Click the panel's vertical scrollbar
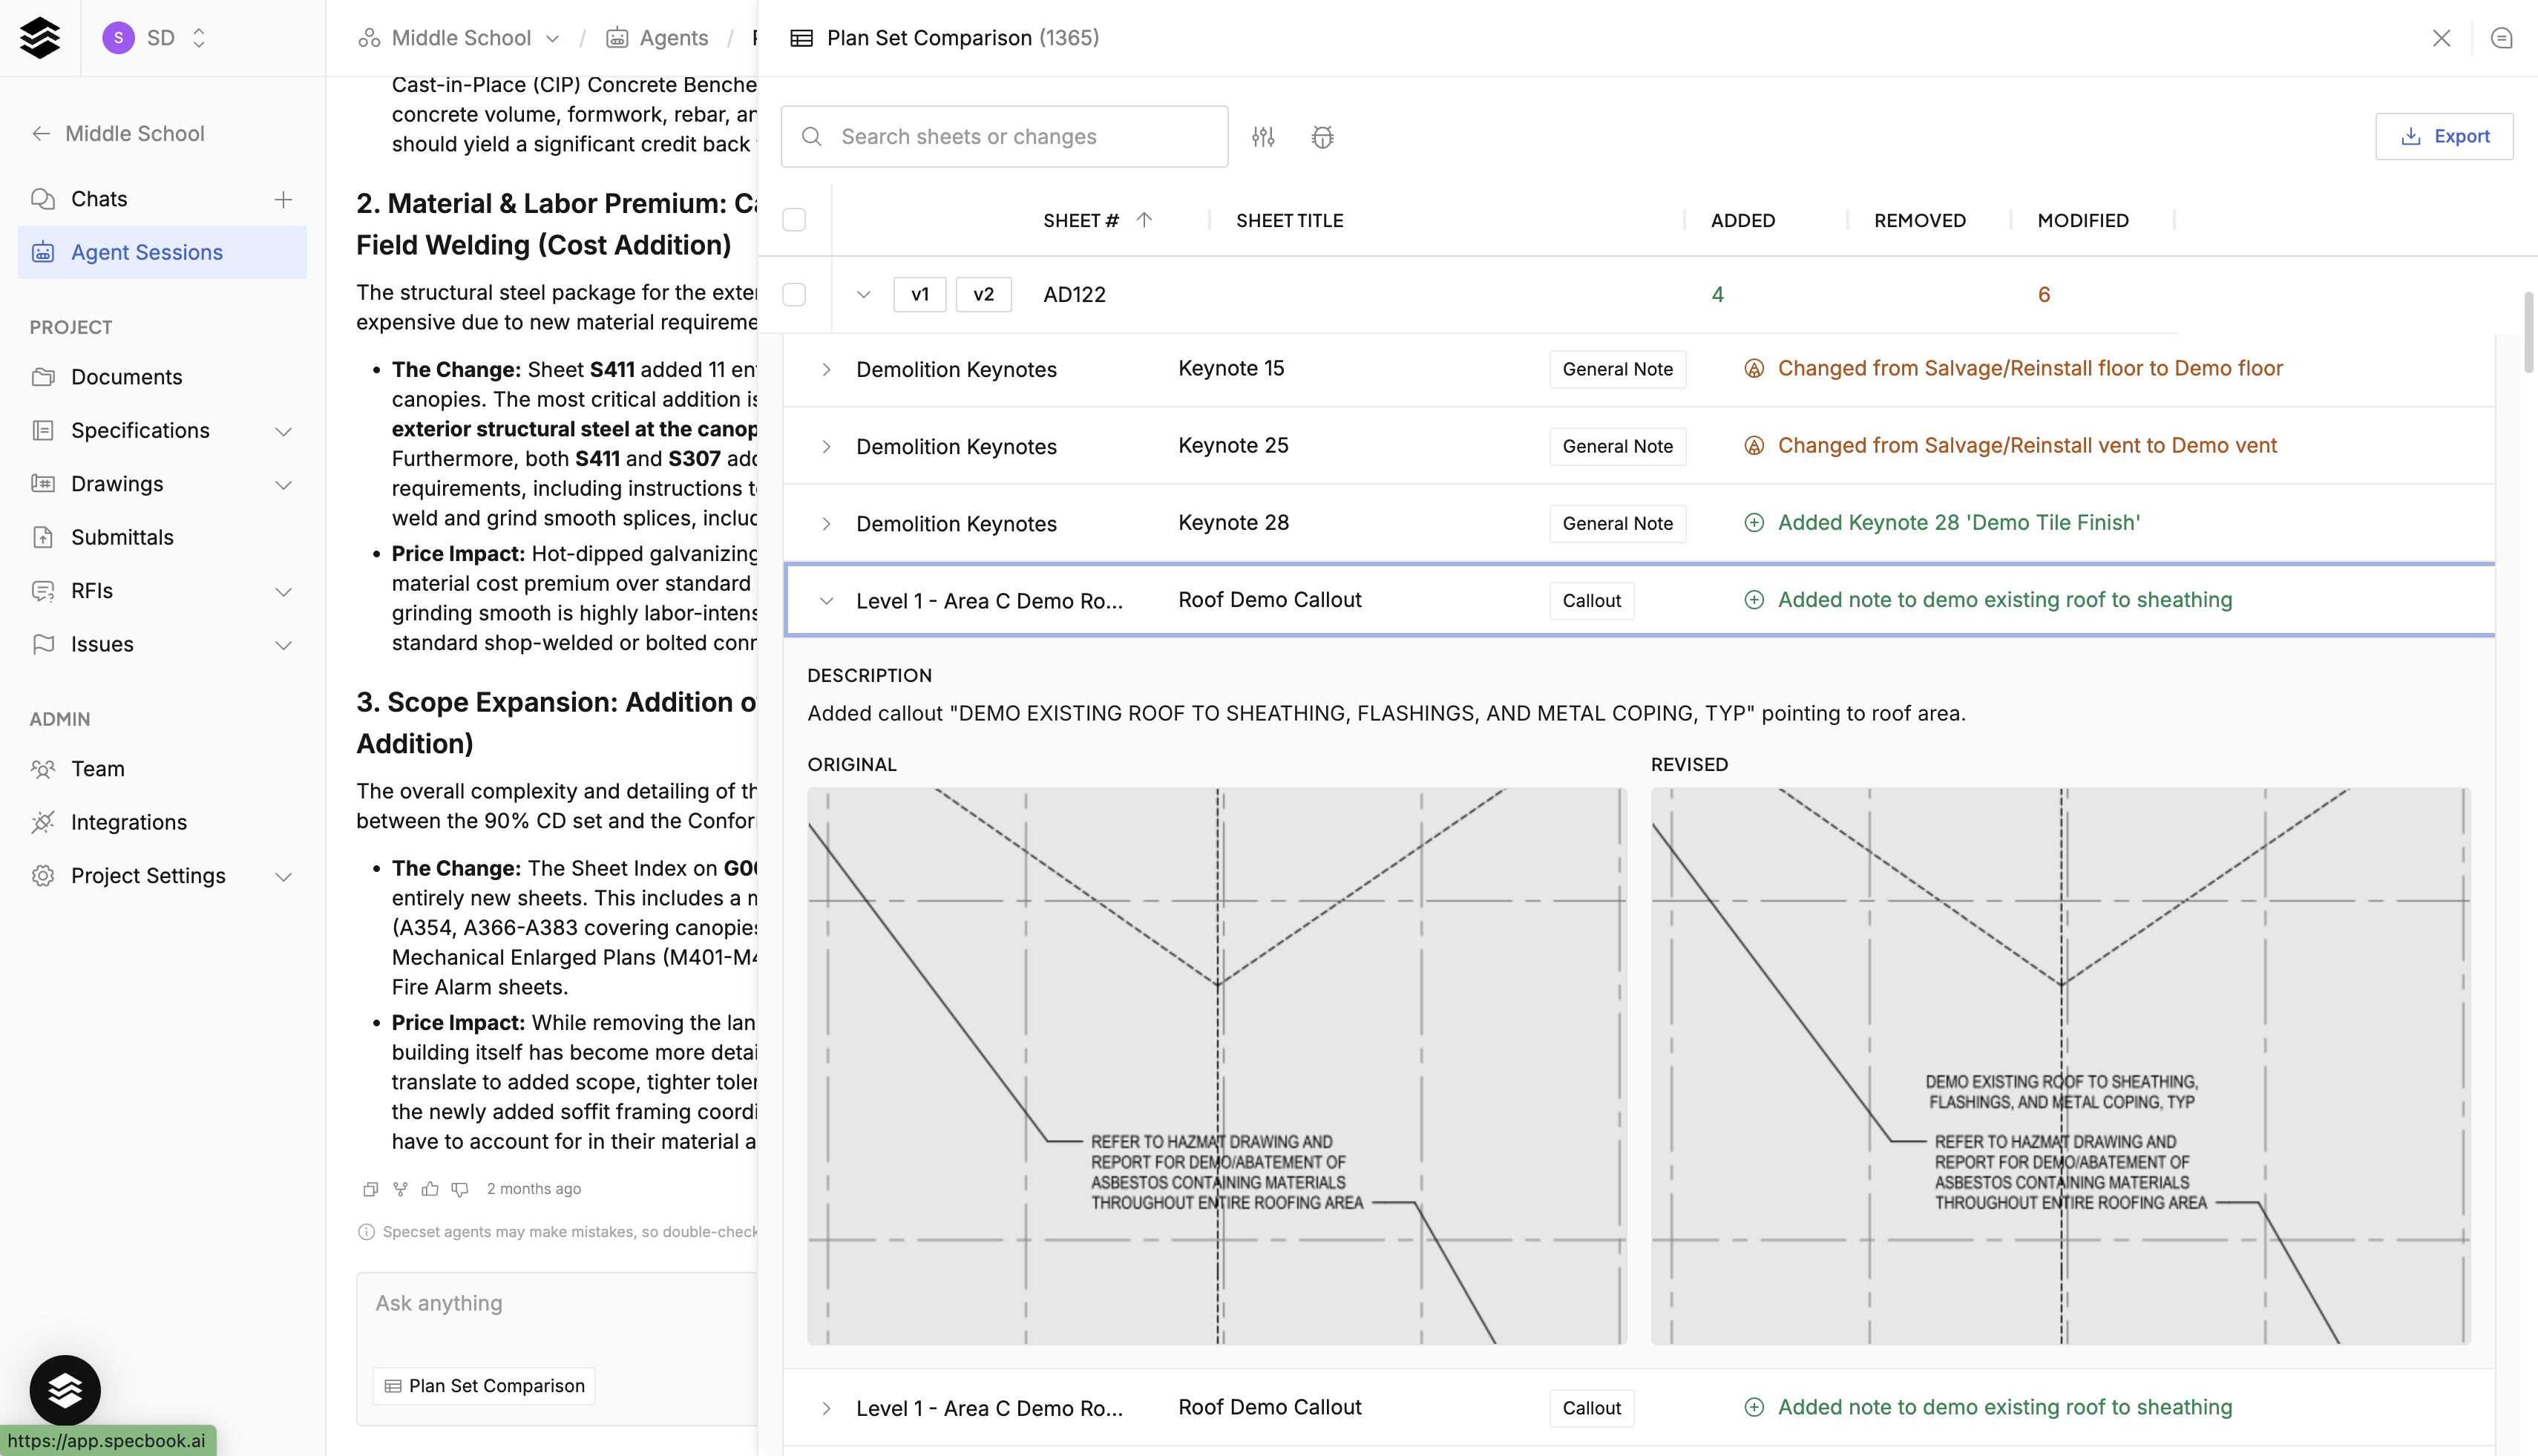This screenshot has height=1456, width=2538. pyautogui.click(x=2528, y=332)
